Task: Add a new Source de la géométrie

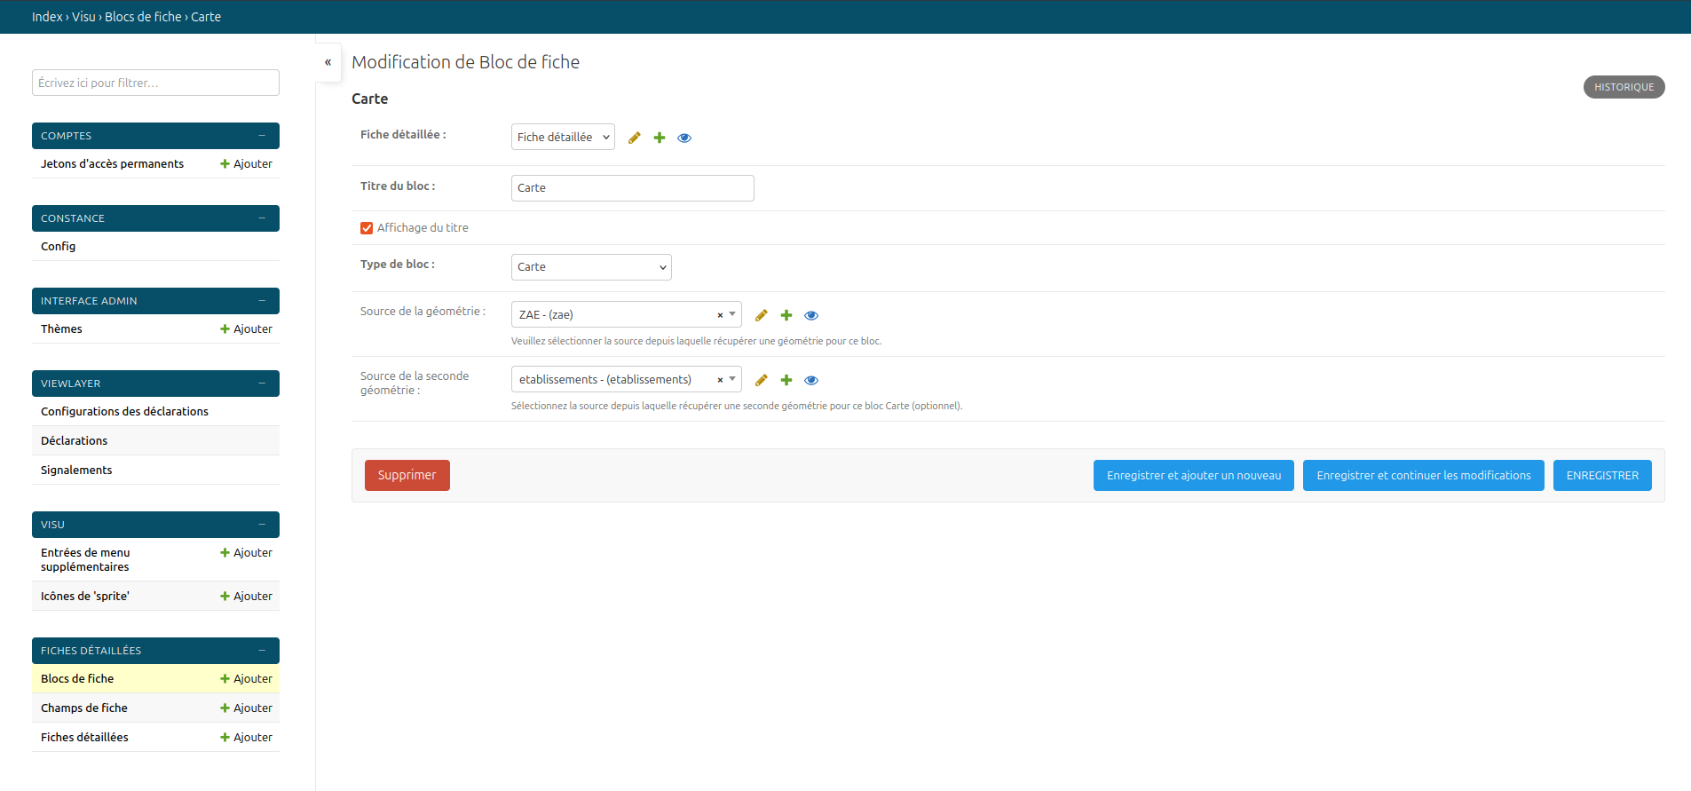Action: click(786, 315)
